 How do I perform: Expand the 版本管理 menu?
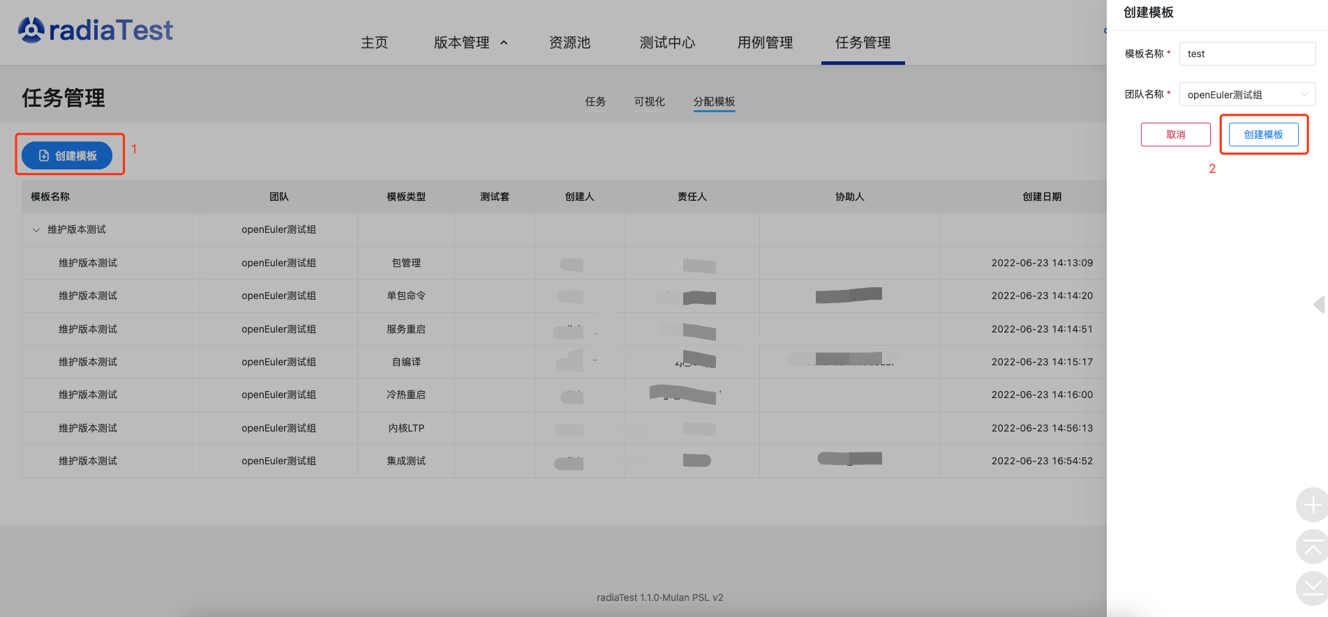pos(470,43)
